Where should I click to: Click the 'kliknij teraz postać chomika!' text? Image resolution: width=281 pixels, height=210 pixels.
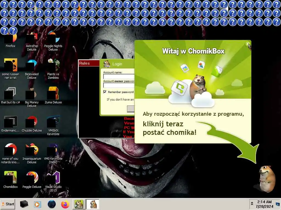pos(170,128)
